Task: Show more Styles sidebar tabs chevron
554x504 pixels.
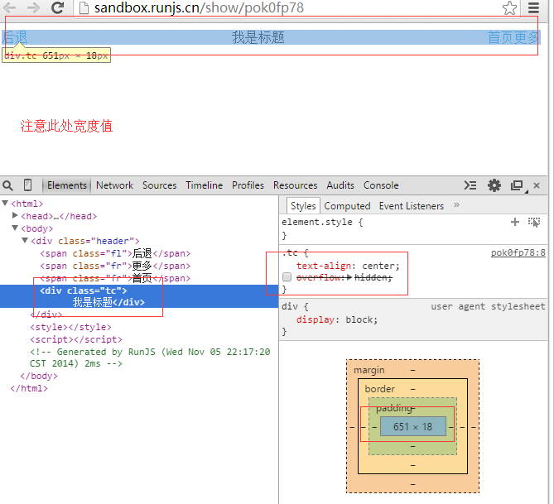Action: (x=456, y=205)
